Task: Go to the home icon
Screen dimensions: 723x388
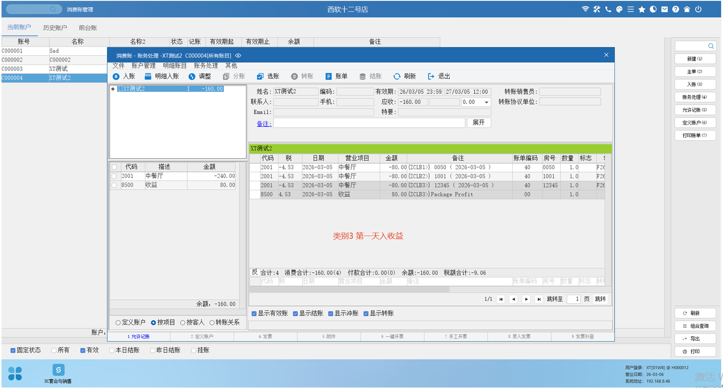Action: click(687, 10)
